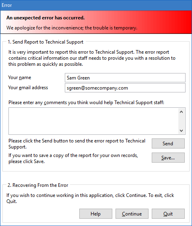This screenshot has width=192, height=226.
Task: Click inside the comments text area
Action: point(93,121)
